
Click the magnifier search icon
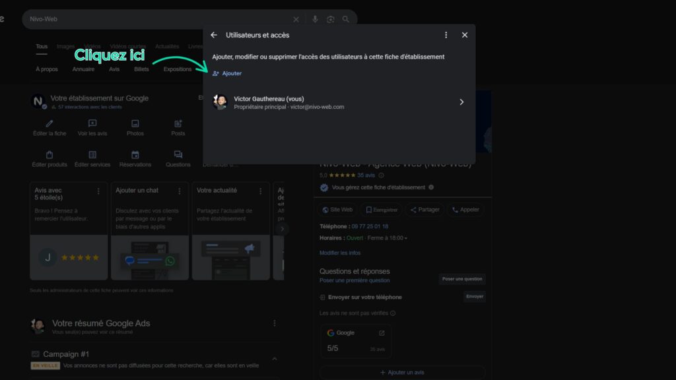click(x=346, y=19)
